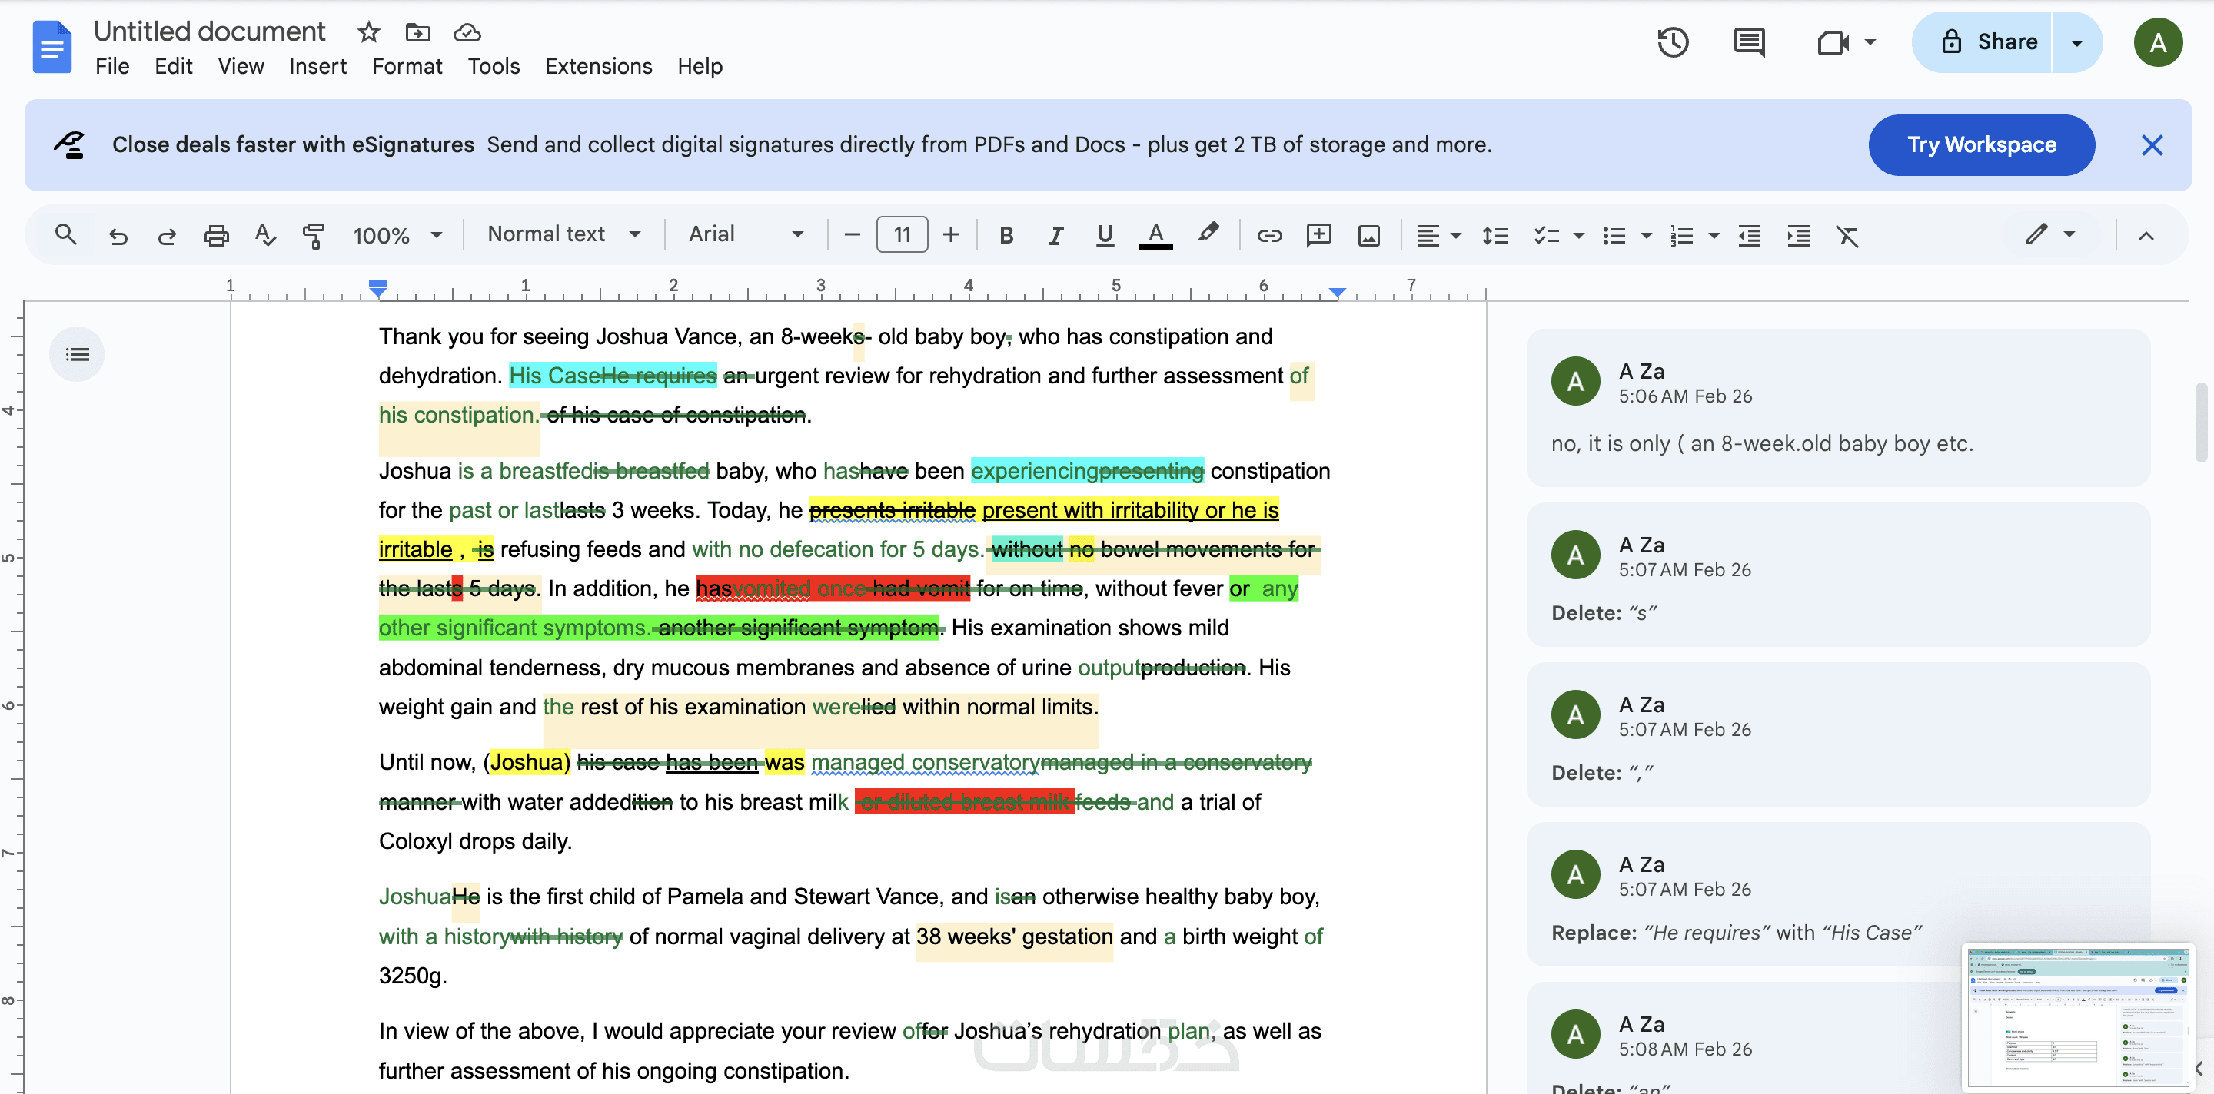Open the Extensions menu
This screenshot has height=1094, width=2214.
(x=597, y=66)
